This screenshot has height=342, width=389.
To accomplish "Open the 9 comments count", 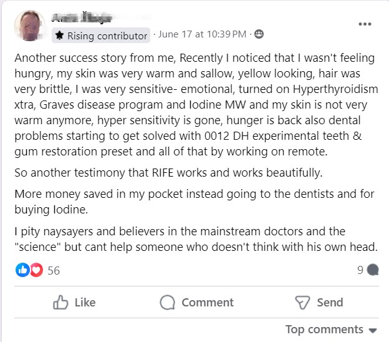I will (x=360, y=270).
